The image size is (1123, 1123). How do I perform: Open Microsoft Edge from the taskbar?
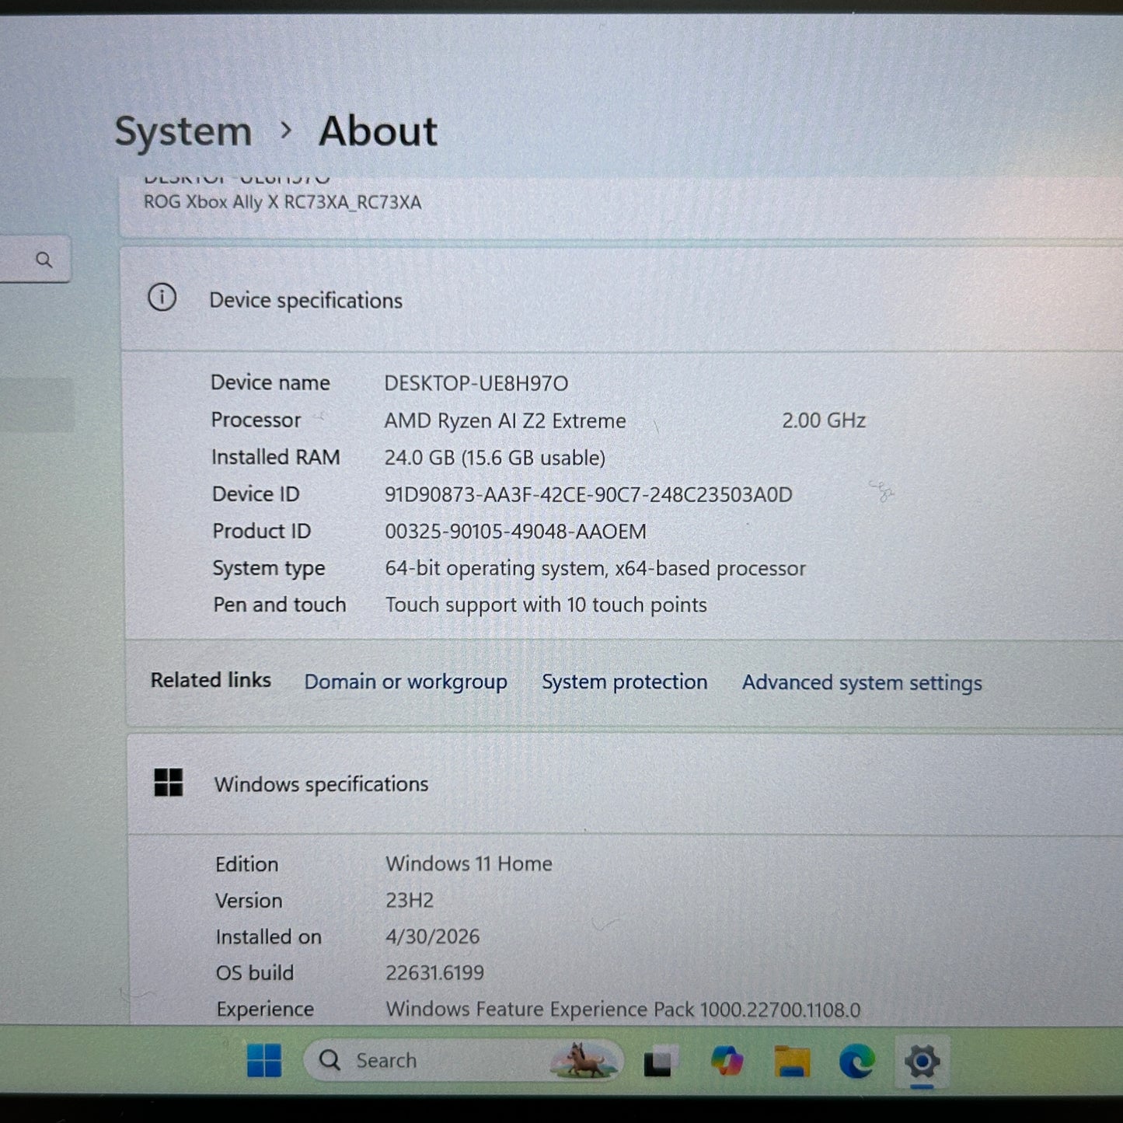coord(857,1062)
